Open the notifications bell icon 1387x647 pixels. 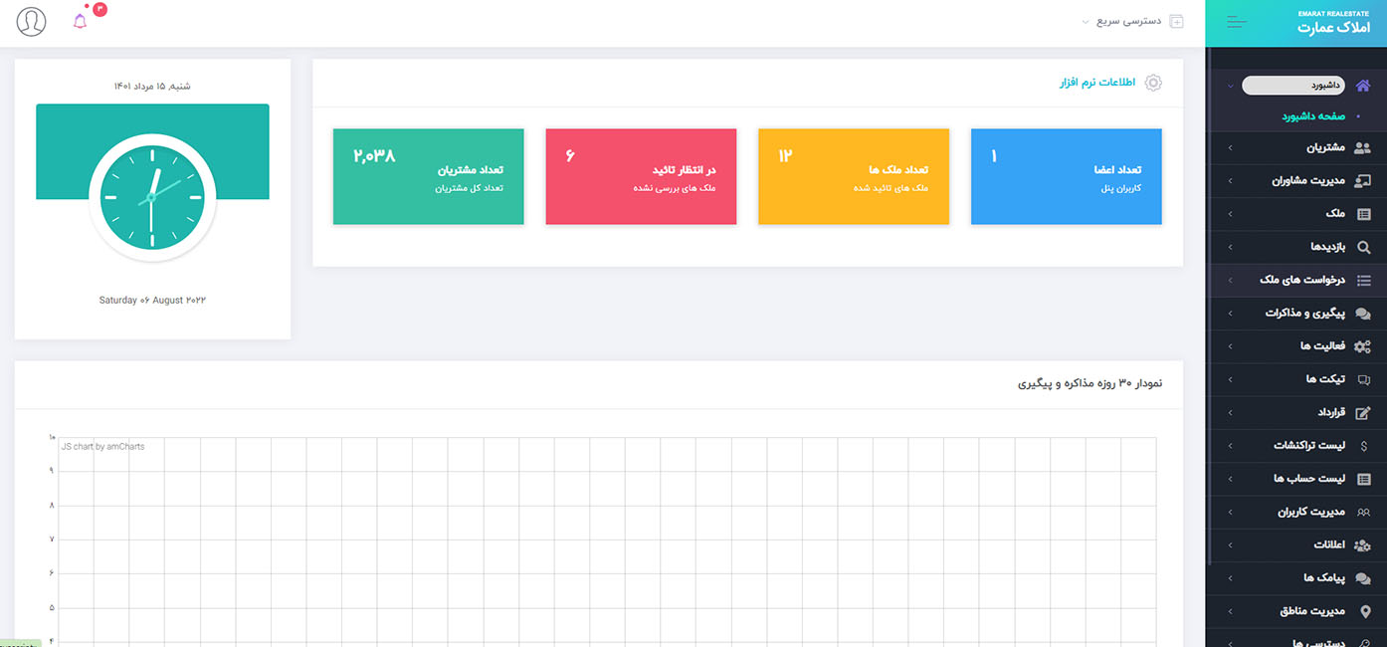[81, 21]
